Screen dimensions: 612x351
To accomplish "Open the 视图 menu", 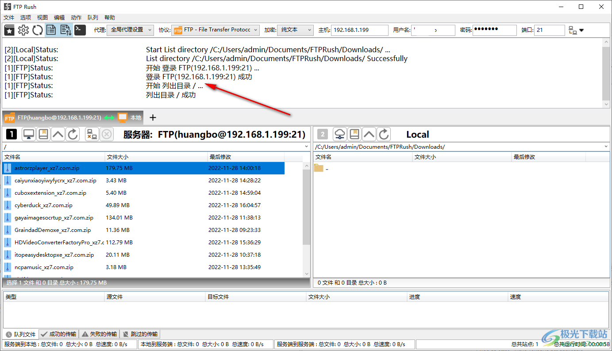I will coord(42,18).
